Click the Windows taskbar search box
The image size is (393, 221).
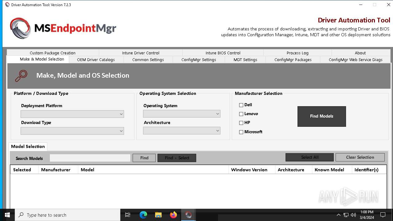pos(68,215)
